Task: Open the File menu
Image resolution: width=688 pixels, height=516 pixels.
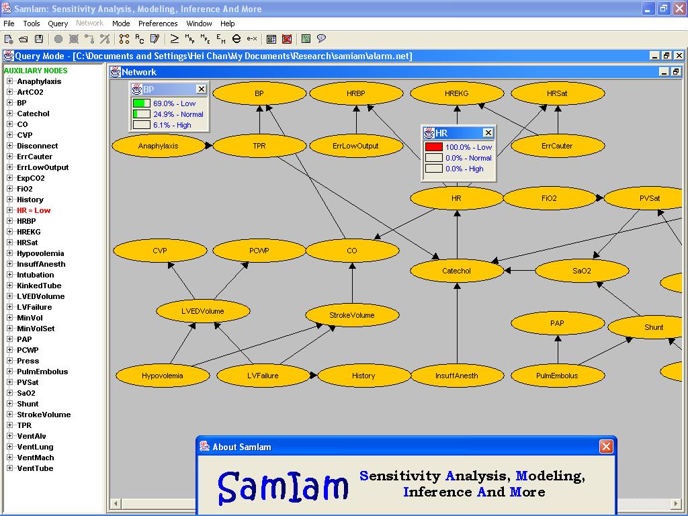Action: (x=9, y=24)
